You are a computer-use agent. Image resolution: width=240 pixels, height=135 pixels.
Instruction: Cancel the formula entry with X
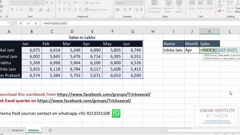coord(21,23)
